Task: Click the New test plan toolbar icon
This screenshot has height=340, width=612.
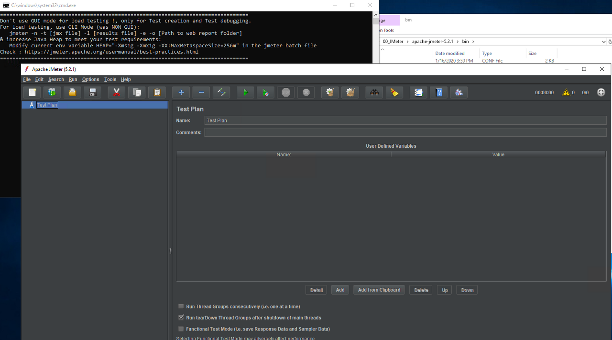Action: point(32,92)
